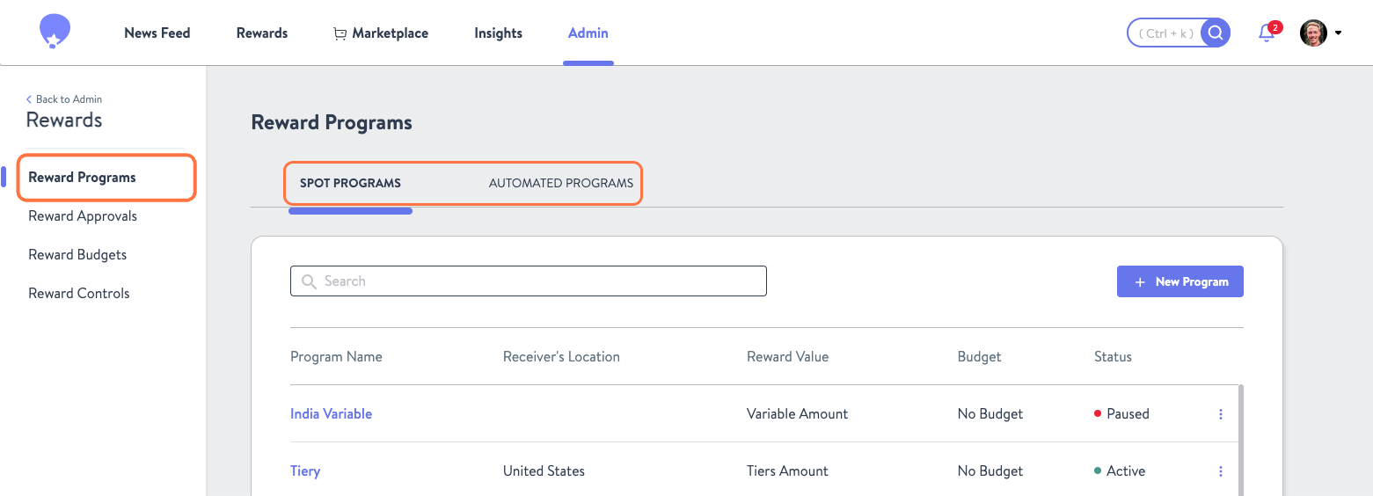Click No Budget in Tiery row

(x=990, y=471)
